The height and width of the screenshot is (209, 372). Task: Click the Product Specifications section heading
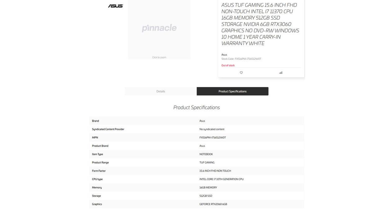(197, 107)
